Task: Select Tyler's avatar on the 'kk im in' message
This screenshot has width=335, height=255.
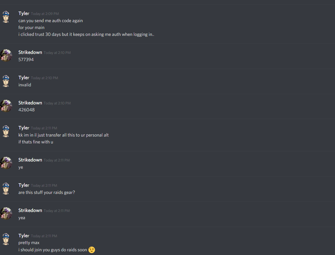Action: point(6,131)
